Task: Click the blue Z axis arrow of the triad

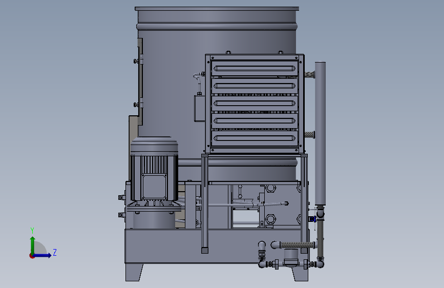Action: [43, 255]
